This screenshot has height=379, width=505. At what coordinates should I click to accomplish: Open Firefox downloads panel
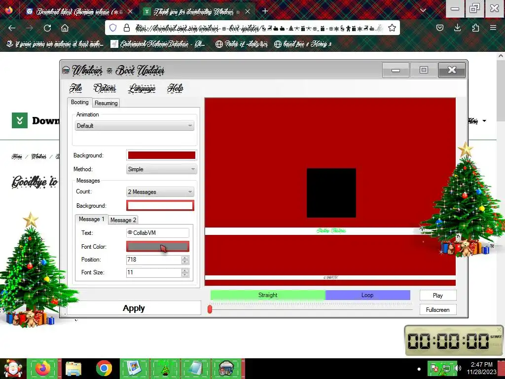click(x=457, y=28)
